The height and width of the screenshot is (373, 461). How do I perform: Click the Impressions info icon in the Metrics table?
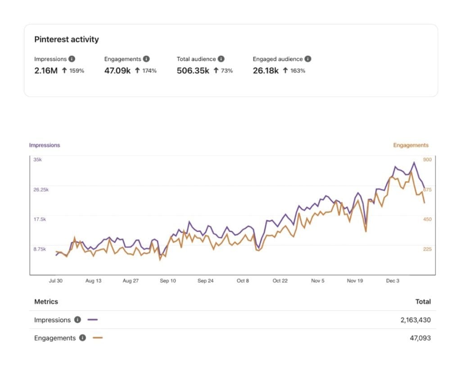click(77, 320)
